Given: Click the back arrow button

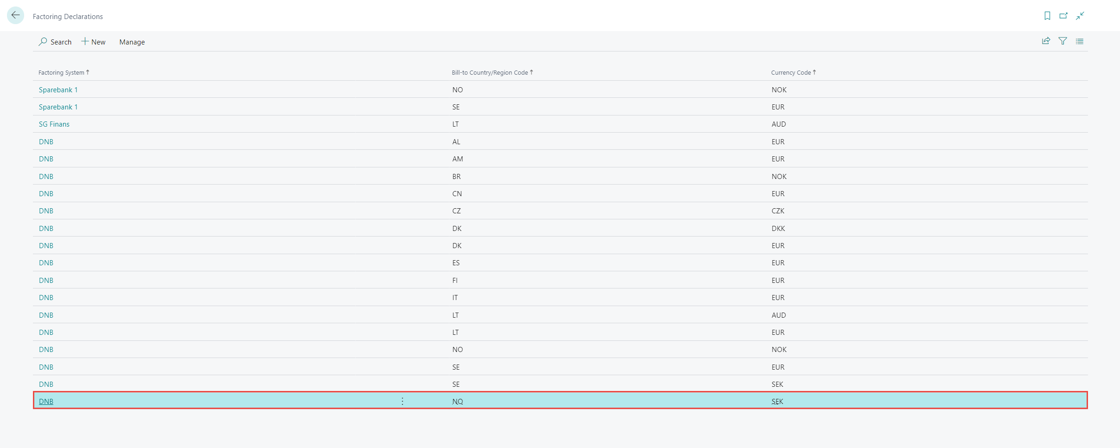Looking at the screenshot, I should (x=15, y=15).
